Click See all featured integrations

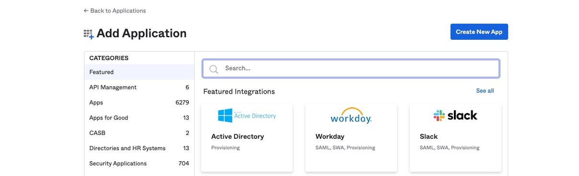click(485, 91)
